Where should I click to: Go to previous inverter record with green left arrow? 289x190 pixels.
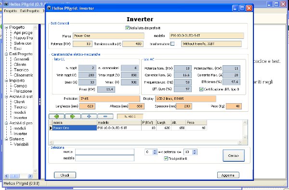pyautogui.click(x=56, y=117)
